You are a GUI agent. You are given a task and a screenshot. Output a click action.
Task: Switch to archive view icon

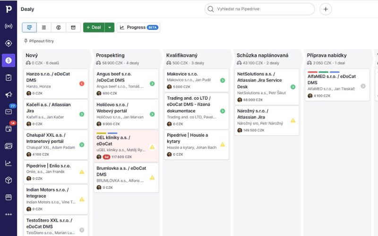point(73,27)
